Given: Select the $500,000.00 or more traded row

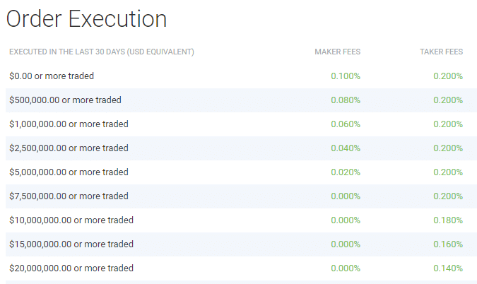Looking at the screenshot, I should point(241,100).
